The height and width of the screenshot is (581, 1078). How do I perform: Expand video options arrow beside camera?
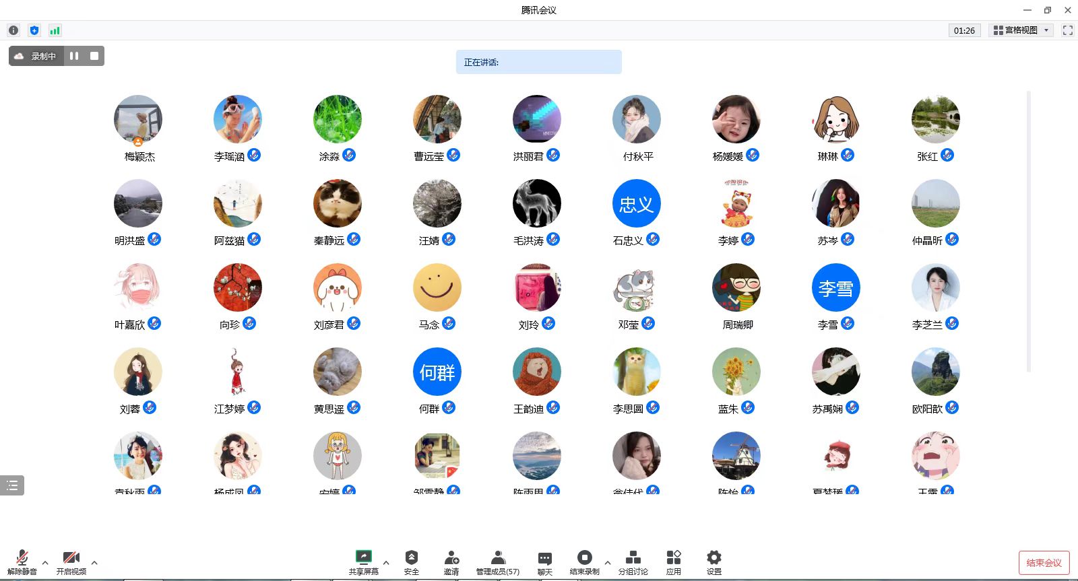pos(94,562)
